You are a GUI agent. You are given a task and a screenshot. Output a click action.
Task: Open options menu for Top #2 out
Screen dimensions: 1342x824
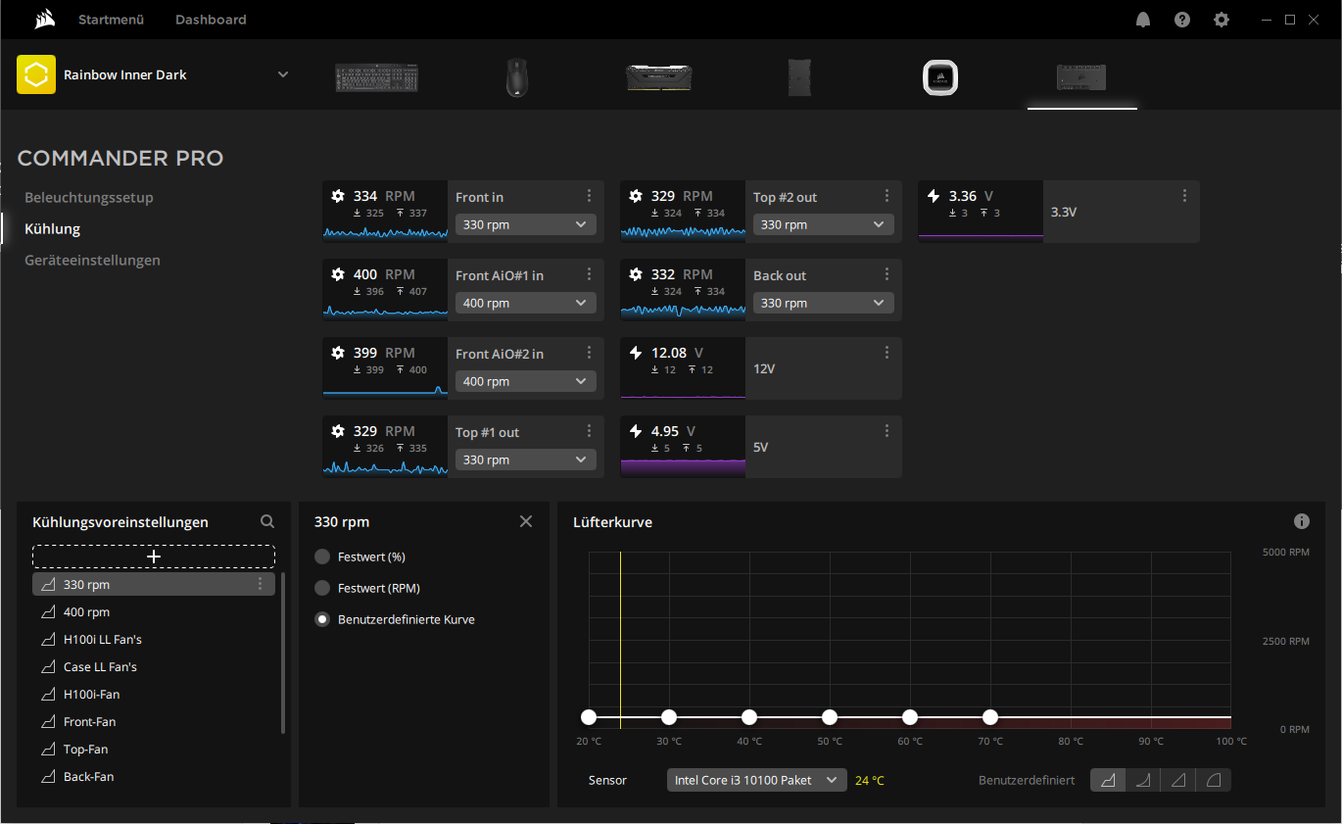click(x=887, y=196)
